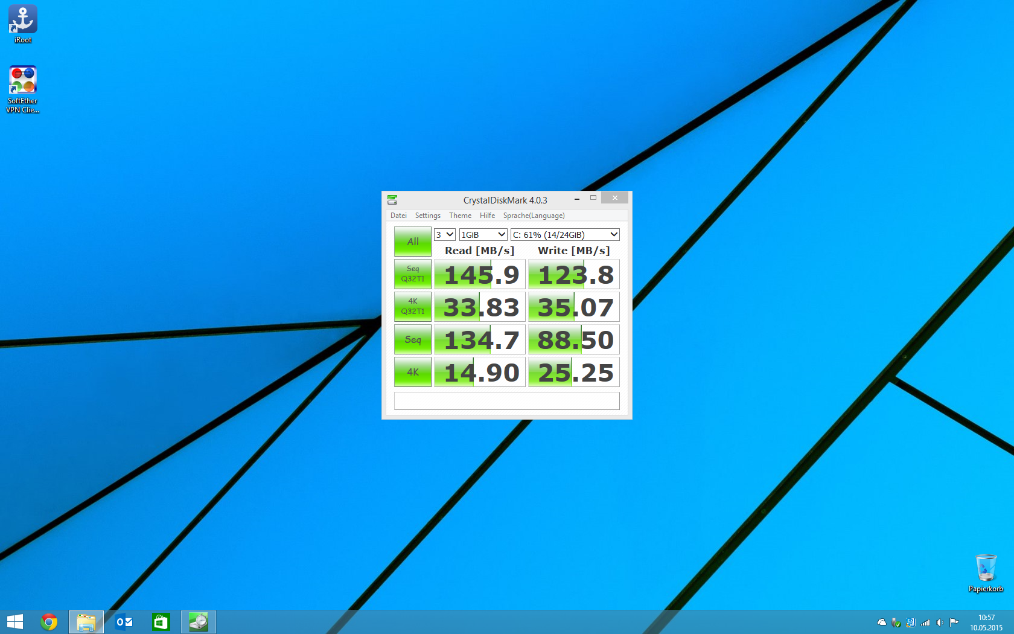
Task: Start the 4K Q32T1 test
Action: click(413, 307)
